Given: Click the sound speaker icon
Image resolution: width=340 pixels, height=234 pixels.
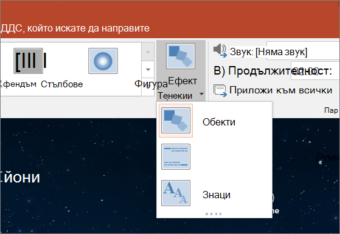Looking at the screenshot, I should (220, 50).
